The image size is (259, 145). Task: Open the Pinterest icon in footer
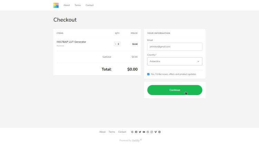160,132
